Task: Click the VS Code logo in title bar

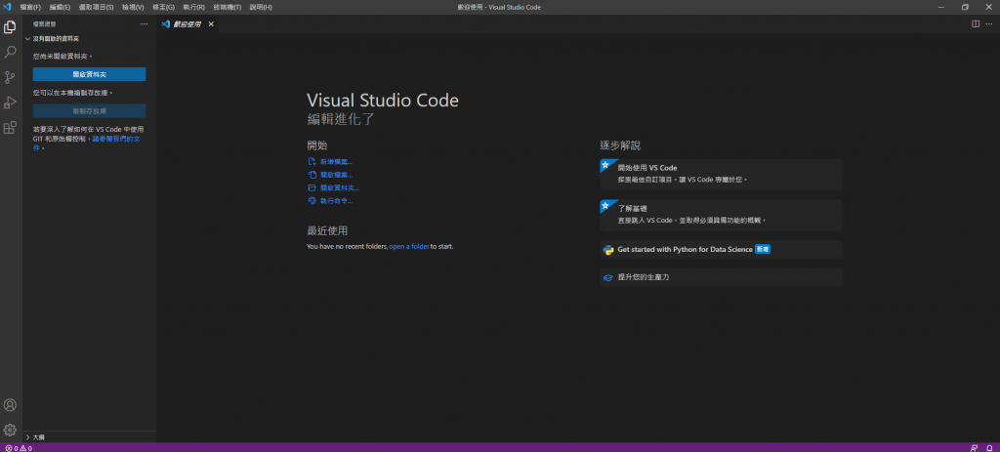Action: (8, 7)
